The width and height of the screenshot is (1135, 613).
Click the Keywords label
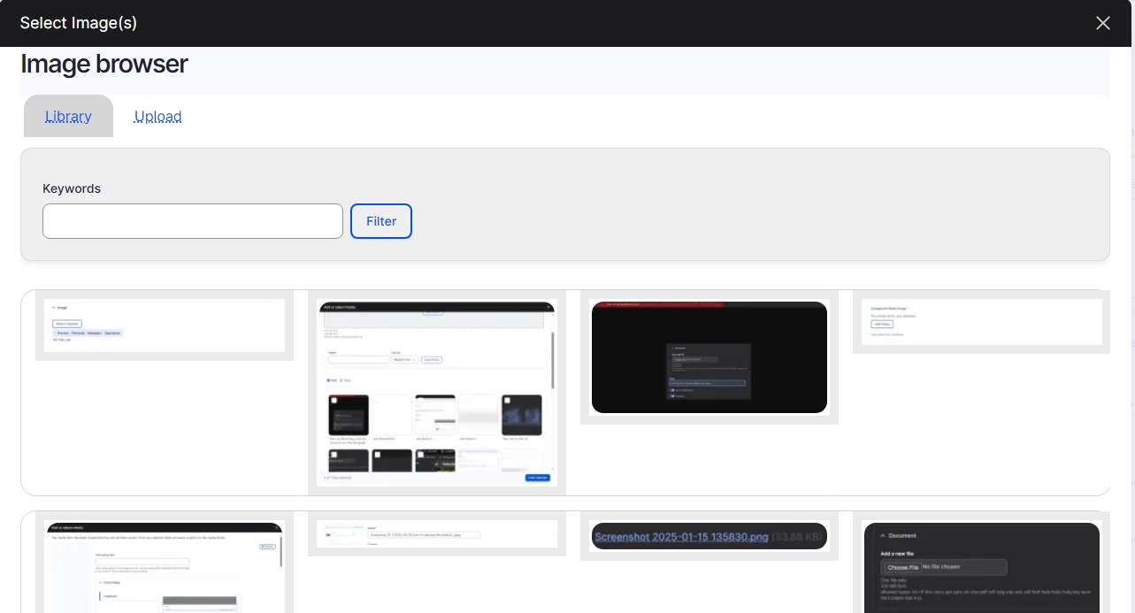[x=72, y=188]
